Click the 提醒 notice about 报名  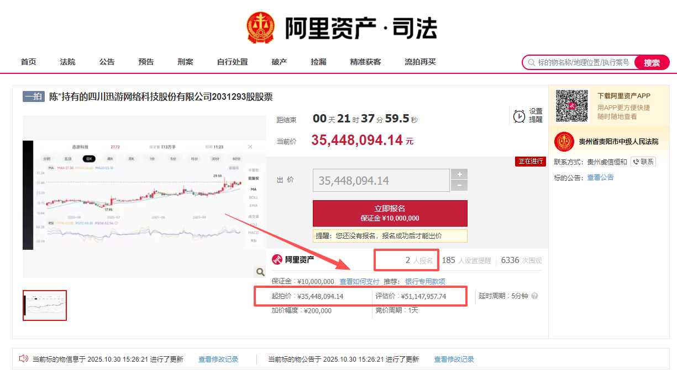390,235
